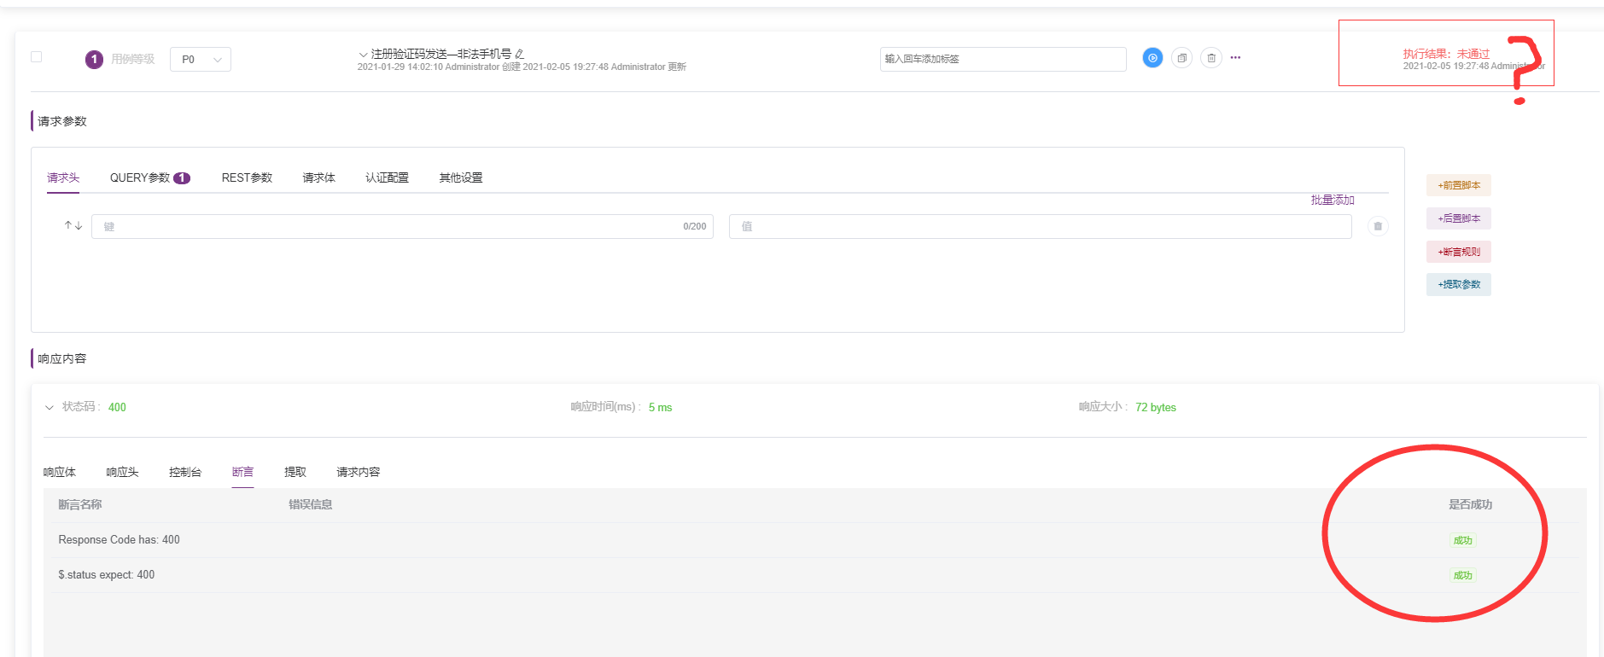The width and height of the screenshot is (1604, 657).
Task: View the 请求内容 tab
Action: point(359,472)
